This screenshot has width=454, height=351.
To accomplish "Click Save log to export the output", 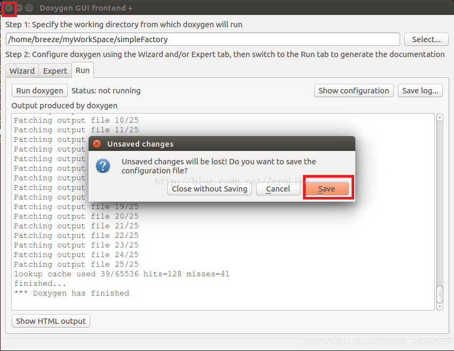I will 420,90.
